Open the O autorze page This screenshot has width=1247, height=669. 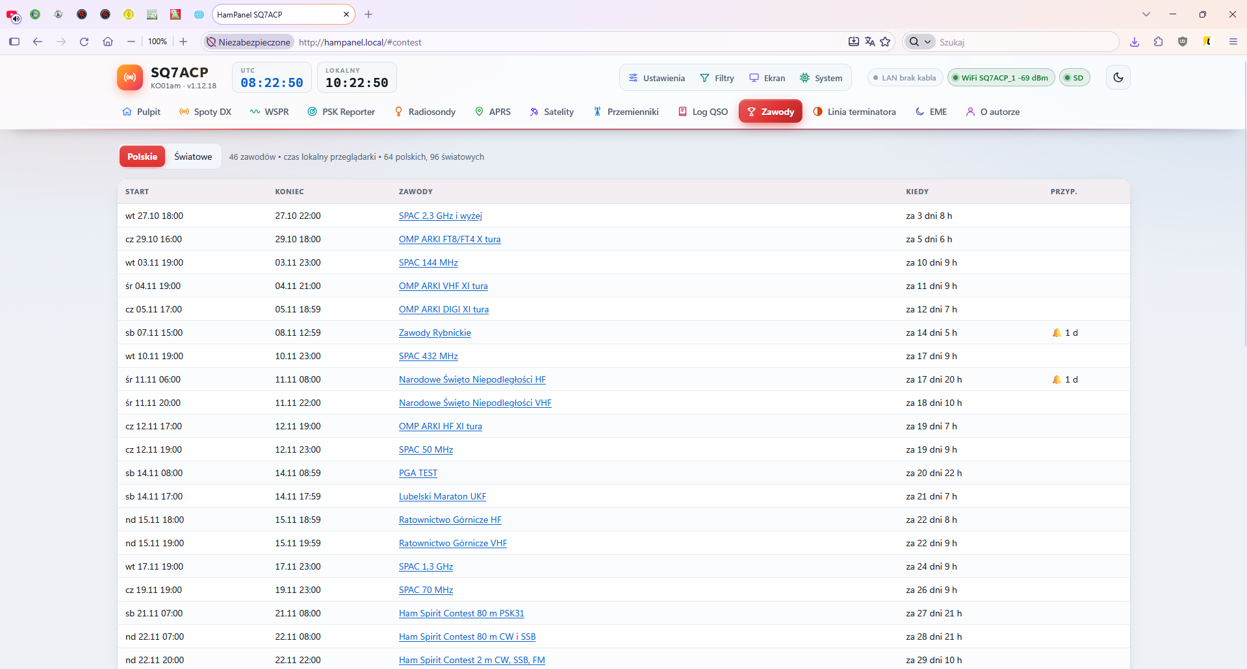[992, 112]
